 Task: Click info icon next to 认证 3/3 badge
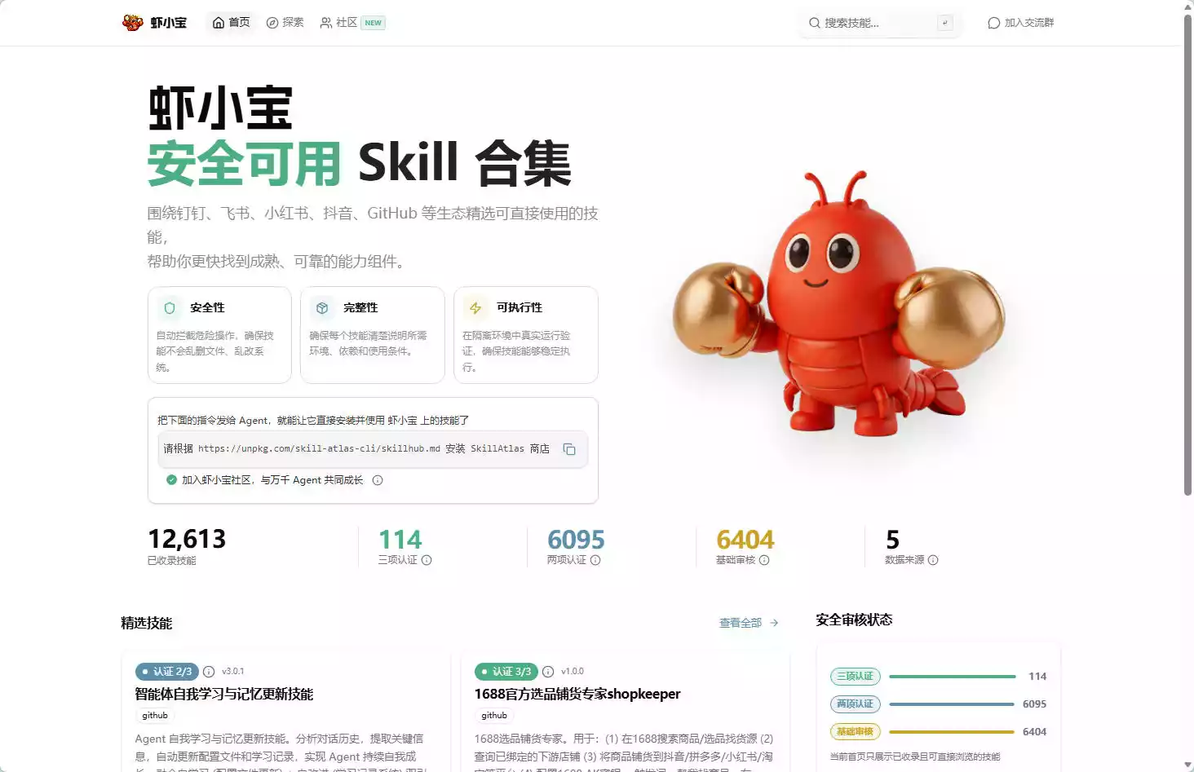548,672
